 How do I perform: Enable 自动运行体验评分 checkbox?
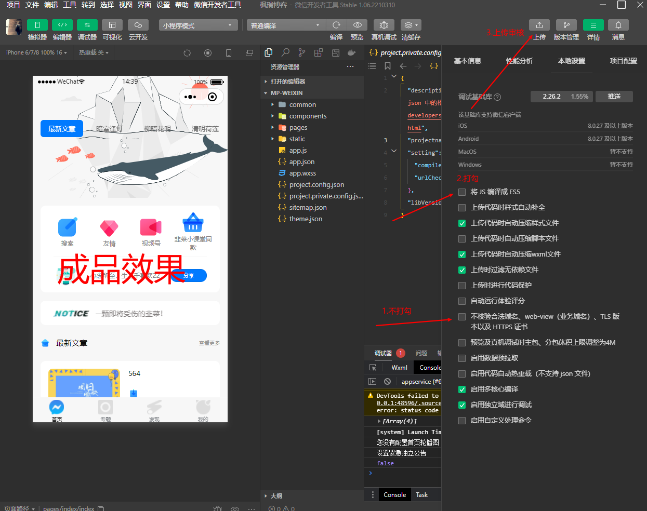[x=462, y=301]
